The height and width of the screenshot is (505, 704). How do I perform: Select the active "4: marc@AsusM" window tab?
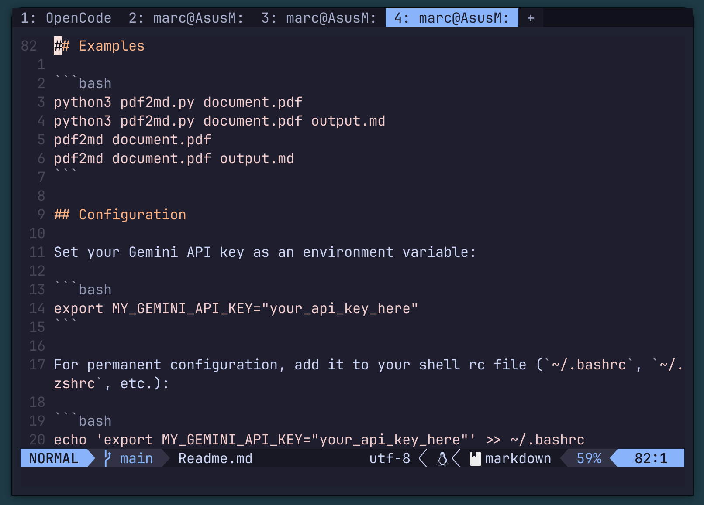click(x=451, y=18)
